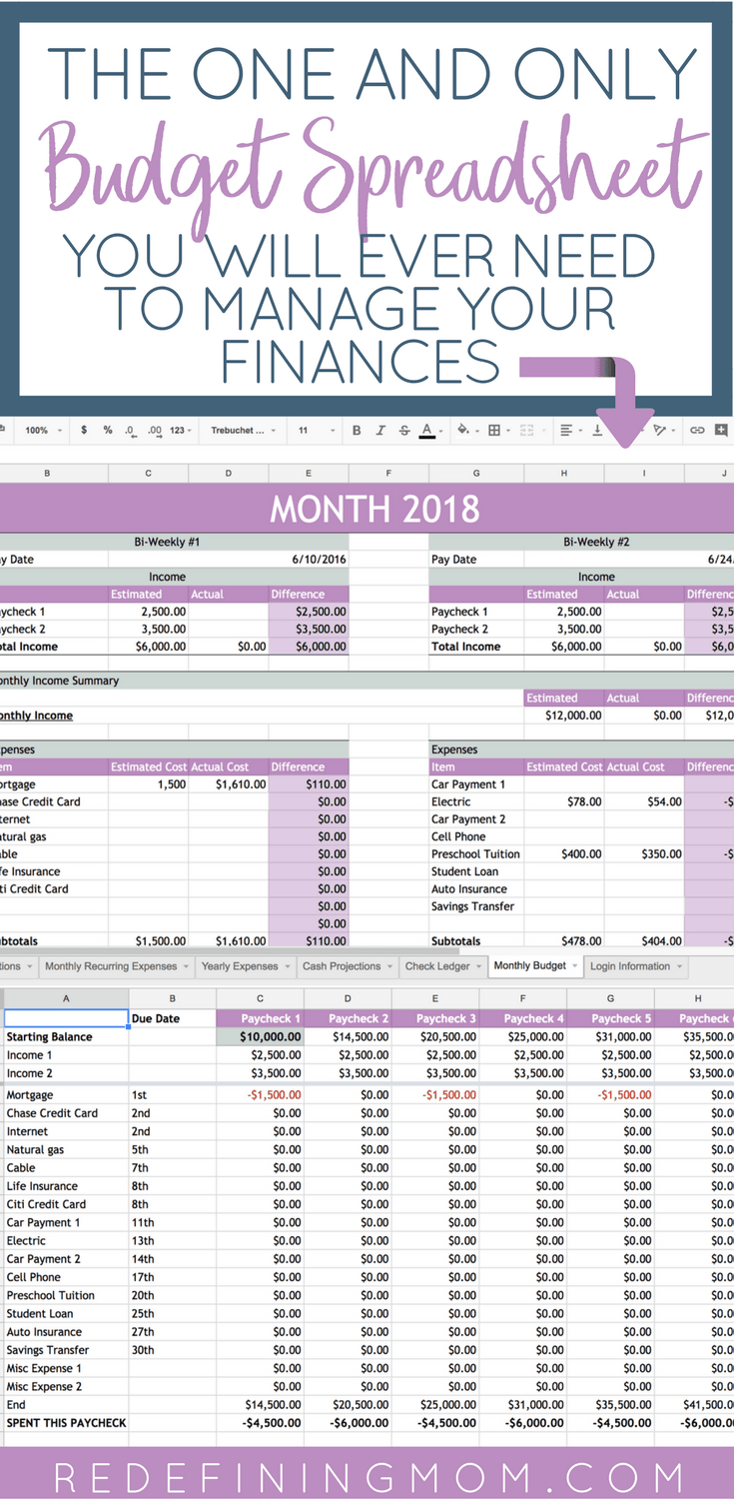The height and width of the screenshot is (1499, 734).
Task: Expand Cash Projections tab menu arrow
Action: (390, 966)
